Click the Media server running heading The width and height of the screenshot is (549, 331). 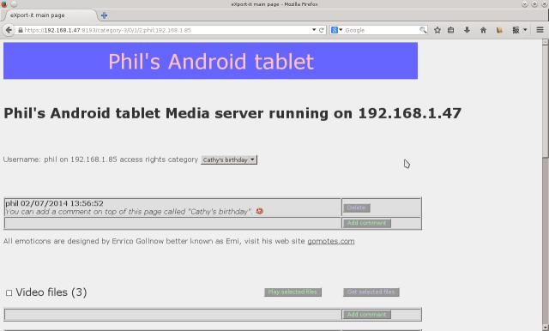[x=232, y=113]
